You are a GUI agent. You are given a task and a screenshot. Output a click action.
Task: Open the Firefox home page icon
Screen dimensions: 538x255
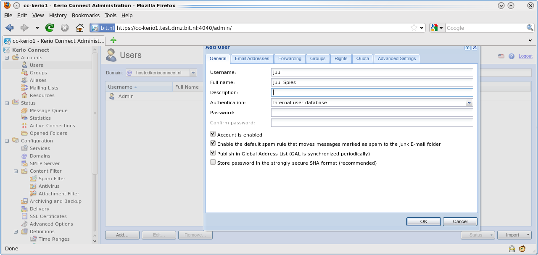click(x=80, y=28)
